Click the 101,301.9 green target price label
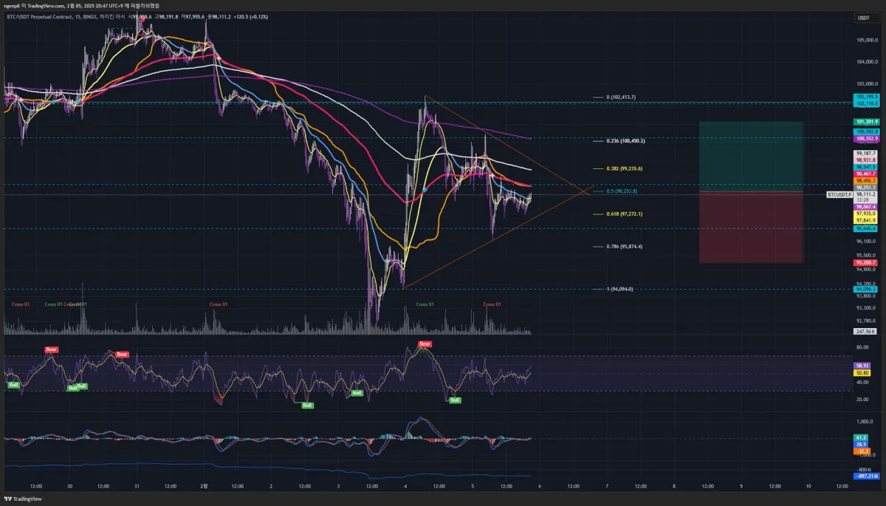 [x=865, y=122]
